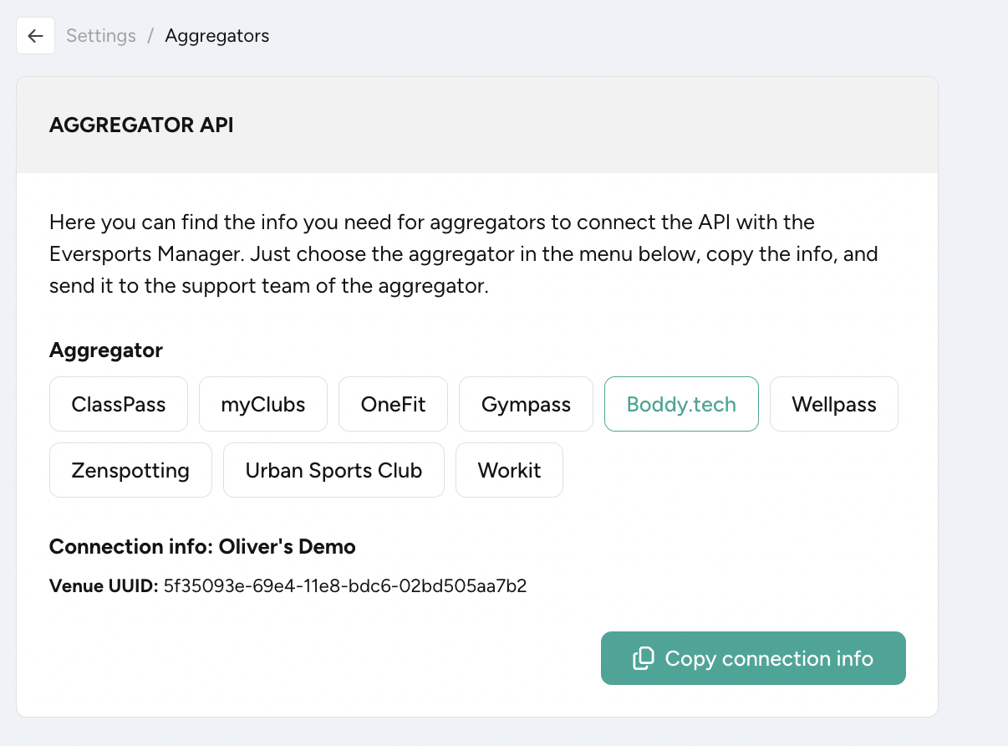This screenshot has width=1008, height=746.
Task: Click the AGGREGATOR API heading
Action: [x=141, y=125]
